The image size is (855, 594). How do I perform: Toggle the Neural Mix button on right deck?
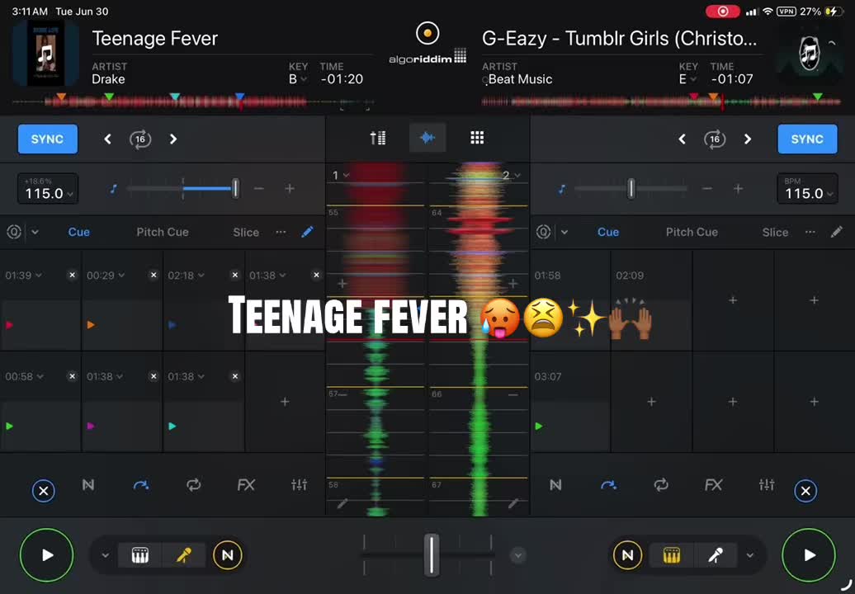click(627, 555)
